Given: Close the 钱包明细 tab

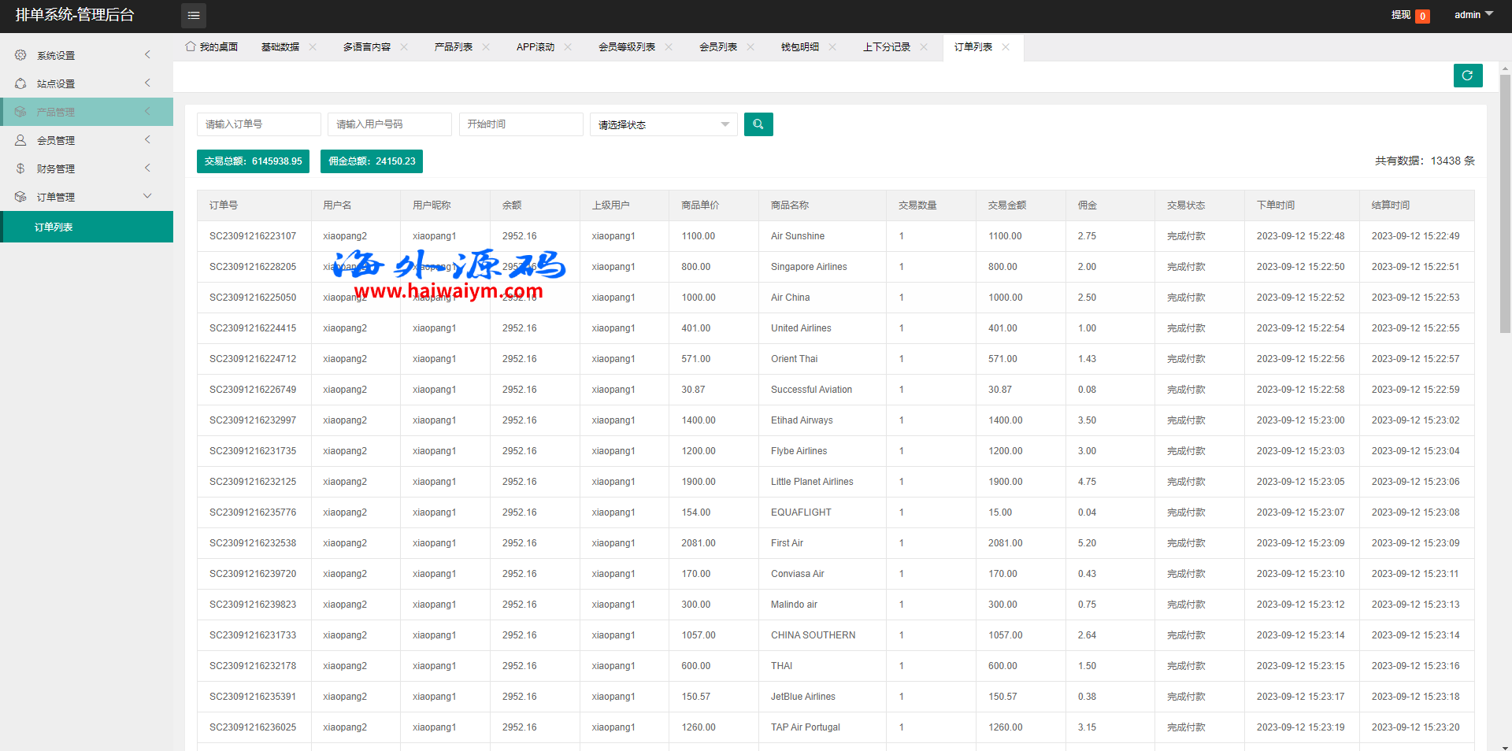Looking at the screenshot, I should coord(832,47).
